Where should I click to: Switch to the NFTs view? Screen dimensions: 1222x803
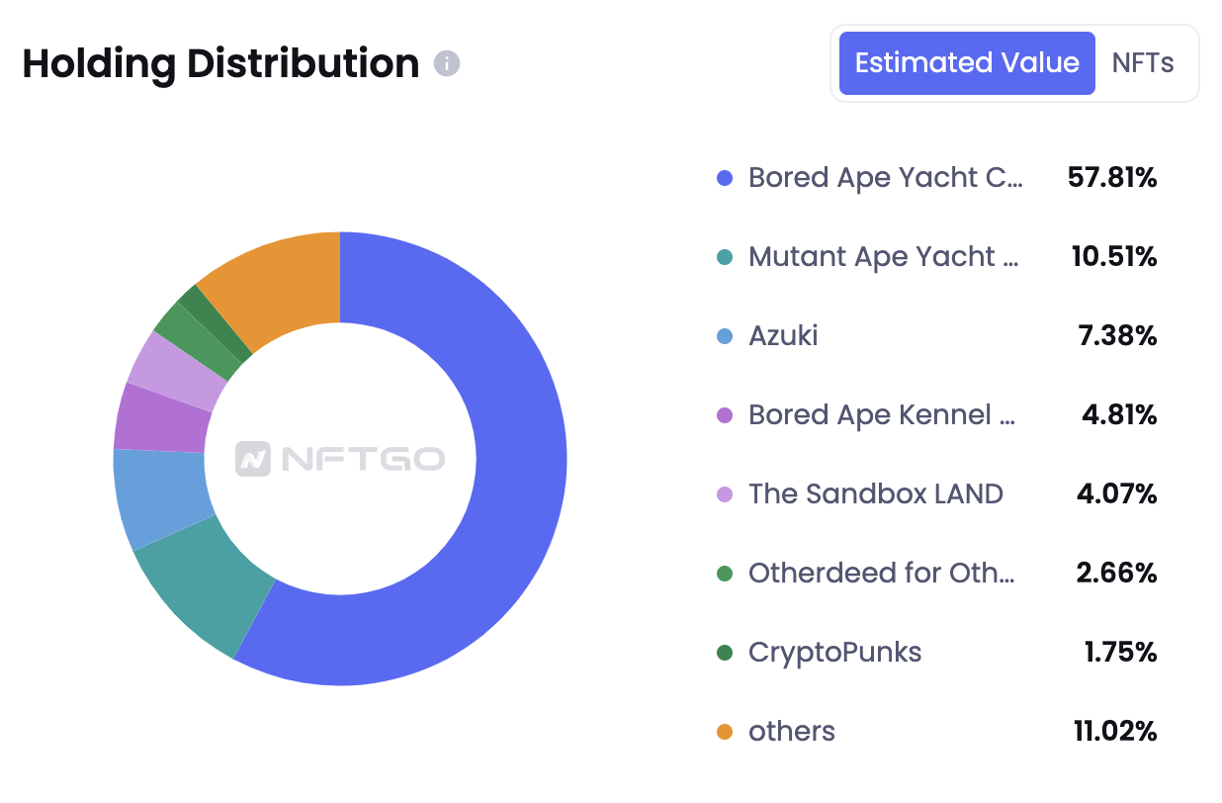[x=1143, y=63]
